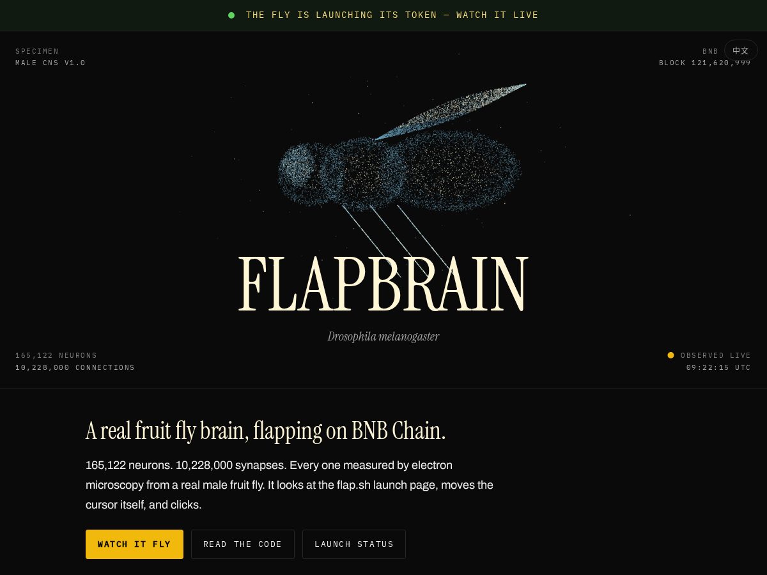Open READ THE CODE

click(243, 544)
